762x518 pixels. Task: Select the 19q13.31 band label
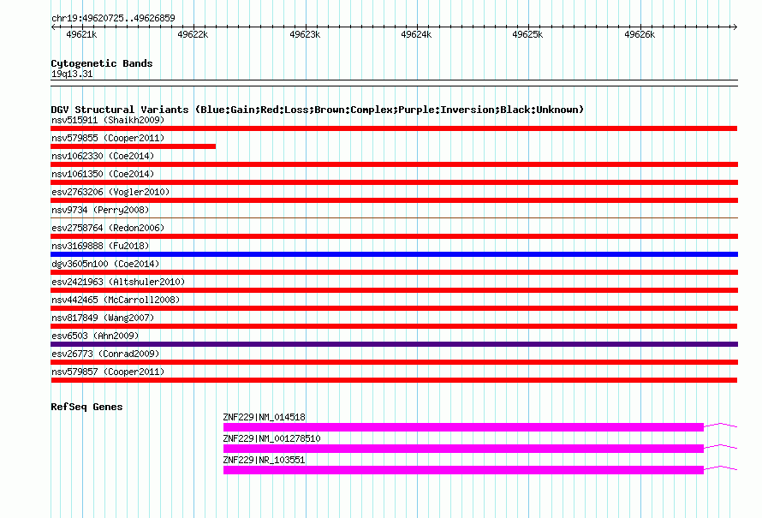(x=72, y=74)
